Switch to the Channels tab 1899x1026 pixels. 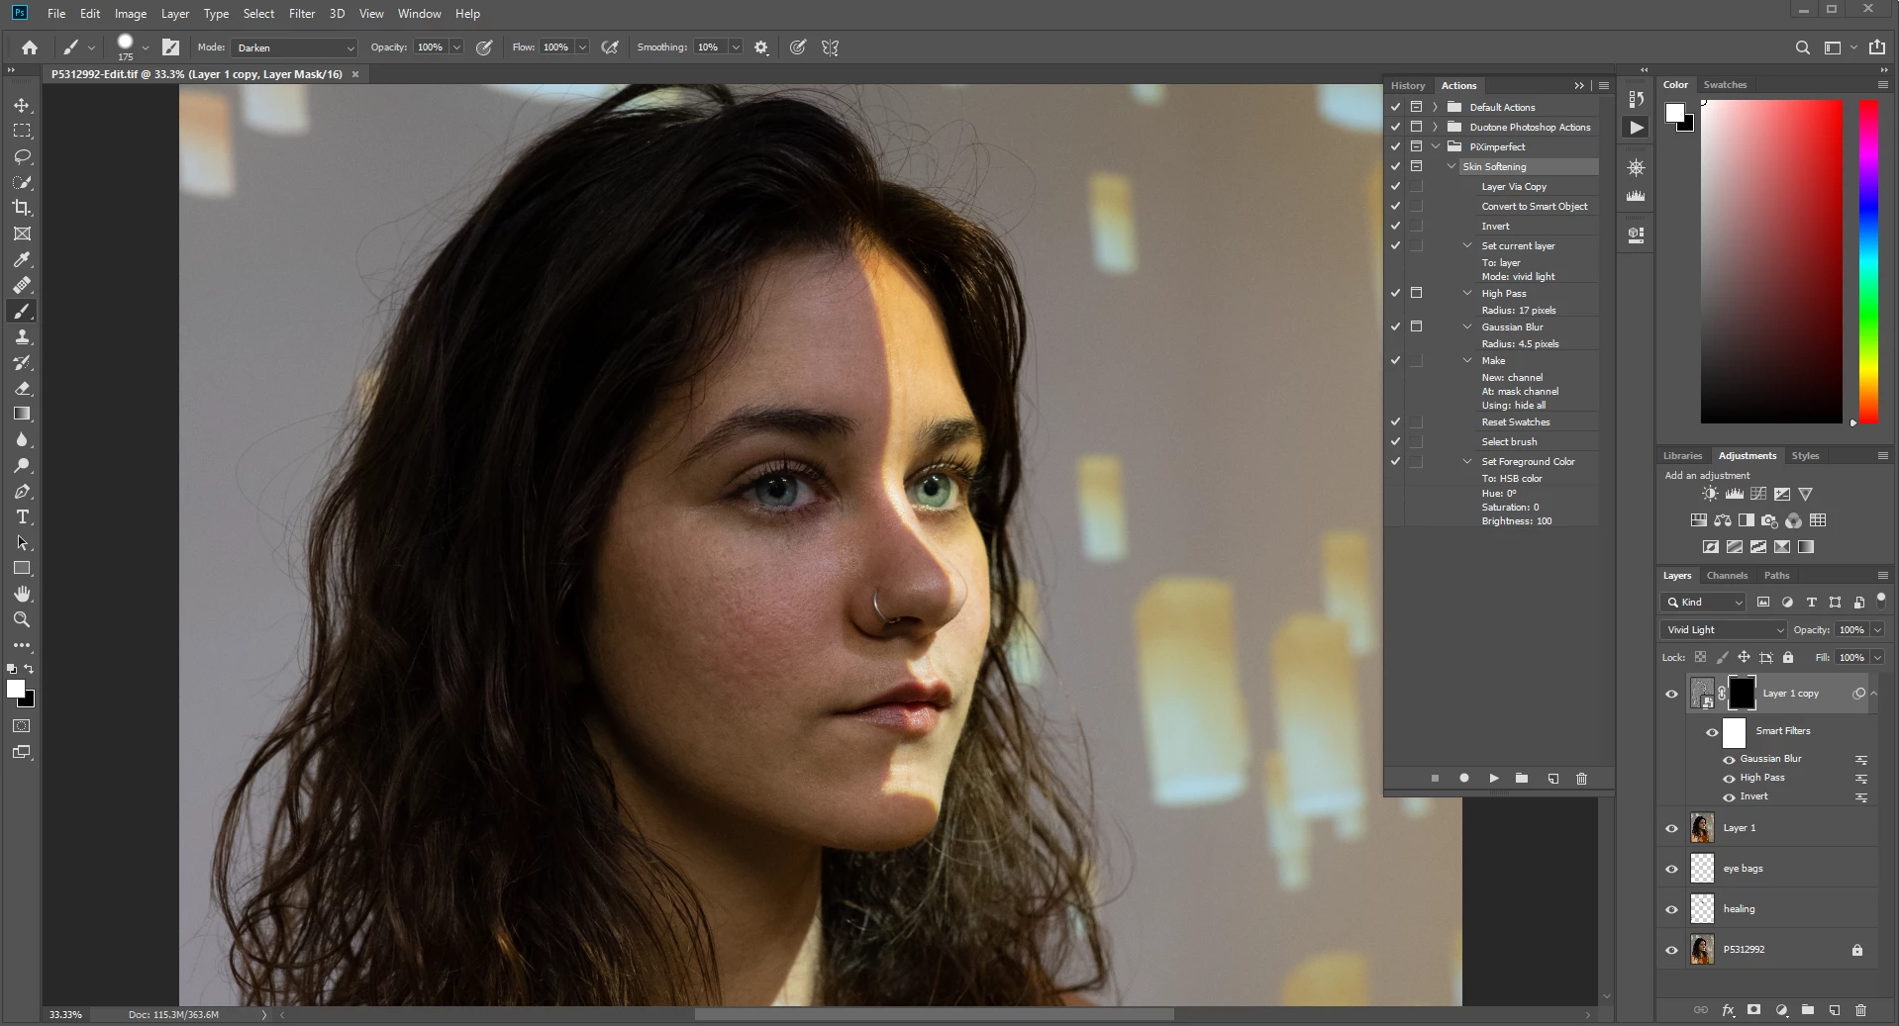(x=1727, y=576)
